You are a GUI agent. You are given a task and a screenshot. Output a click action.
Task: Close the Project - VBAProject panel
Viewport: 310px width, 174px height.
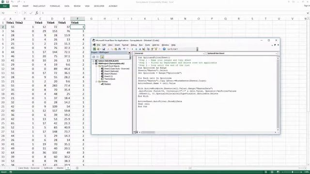pyautogui.click(x=129, y=53)
